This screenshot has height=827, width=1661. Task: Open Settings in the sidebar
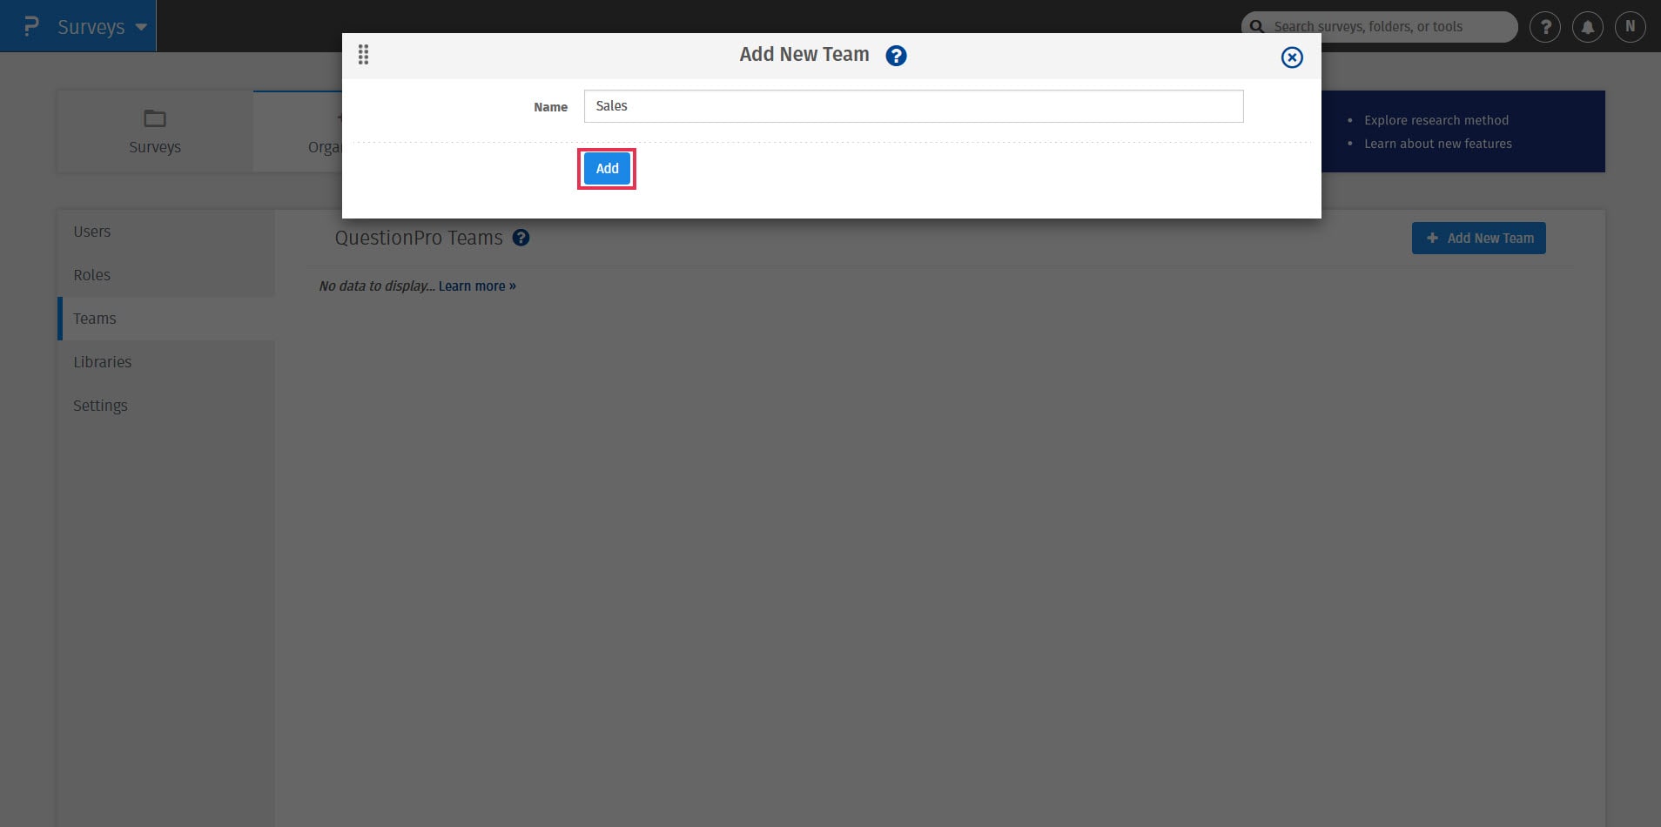[100, 406]
